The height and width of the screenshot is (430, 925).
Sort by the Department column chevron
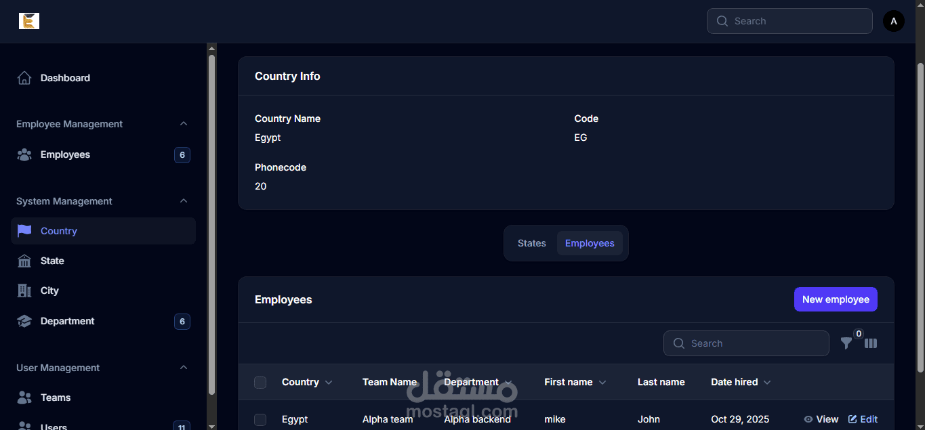click(x=508, y=383)
